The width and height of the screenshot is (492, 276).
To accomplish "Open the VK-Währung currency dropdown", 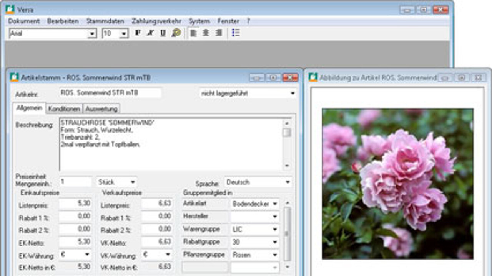I will coord(168,254).
